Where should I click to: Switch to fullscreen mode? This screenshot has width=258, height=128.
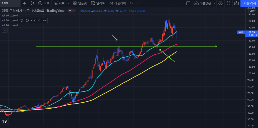pos(228,3)
